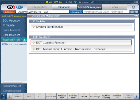Switch to the Preparation tab
140x100 pixels.
[x=39, y=7]
